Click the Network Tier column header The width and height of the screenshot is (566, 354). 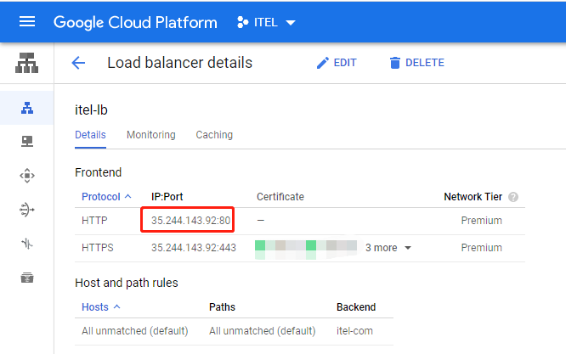[x=473, y=197]
